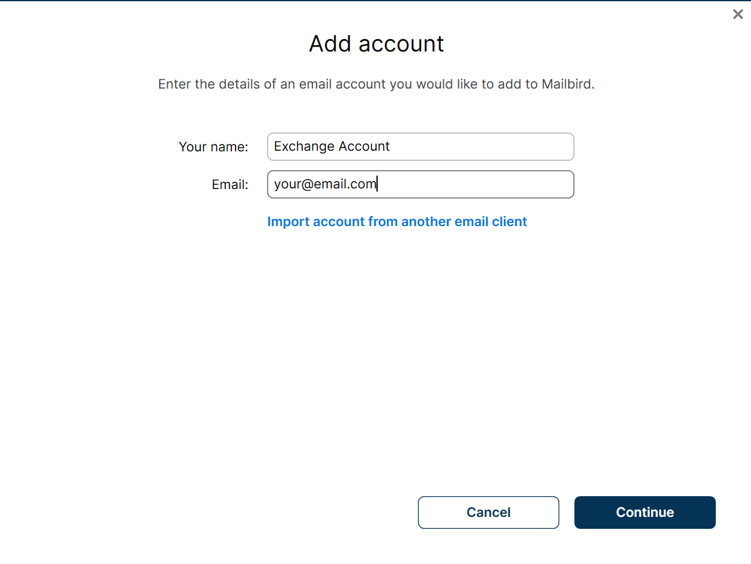751x564 pixels.
Task: Click inside the Your name text field
Action: [x=420, y=146]
